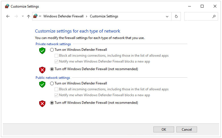The image size is (222, 138).
Task: Click 'Private network settings' heading
Action: (53, 44)
